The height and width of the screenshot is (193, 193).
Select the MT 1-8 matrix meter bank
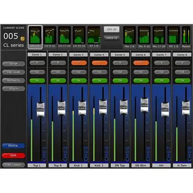coord(174,37)
